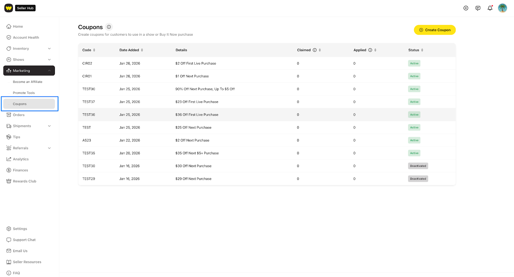This screenshot has width=514, height=277.
Task: Sort coupons by Status column arrows
Action: (422, 50)
